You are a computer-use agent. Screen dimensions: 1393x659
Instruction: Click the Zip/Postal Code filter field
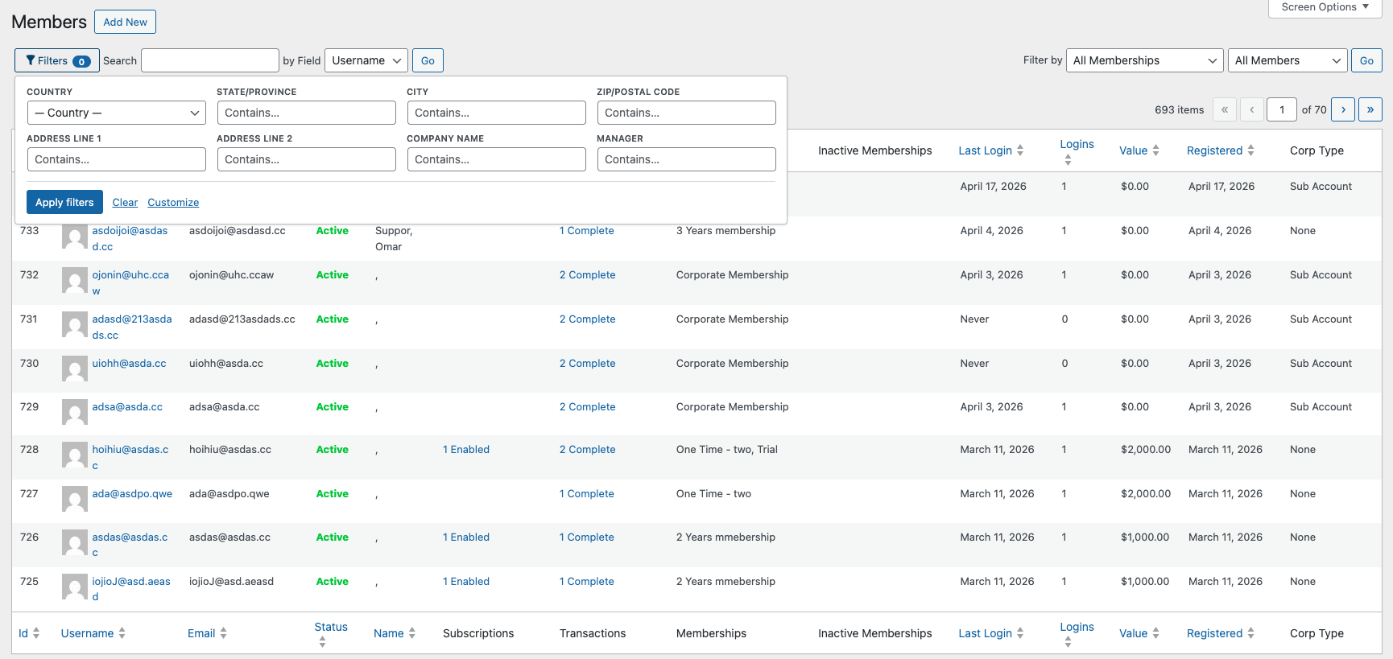[687, 113]
